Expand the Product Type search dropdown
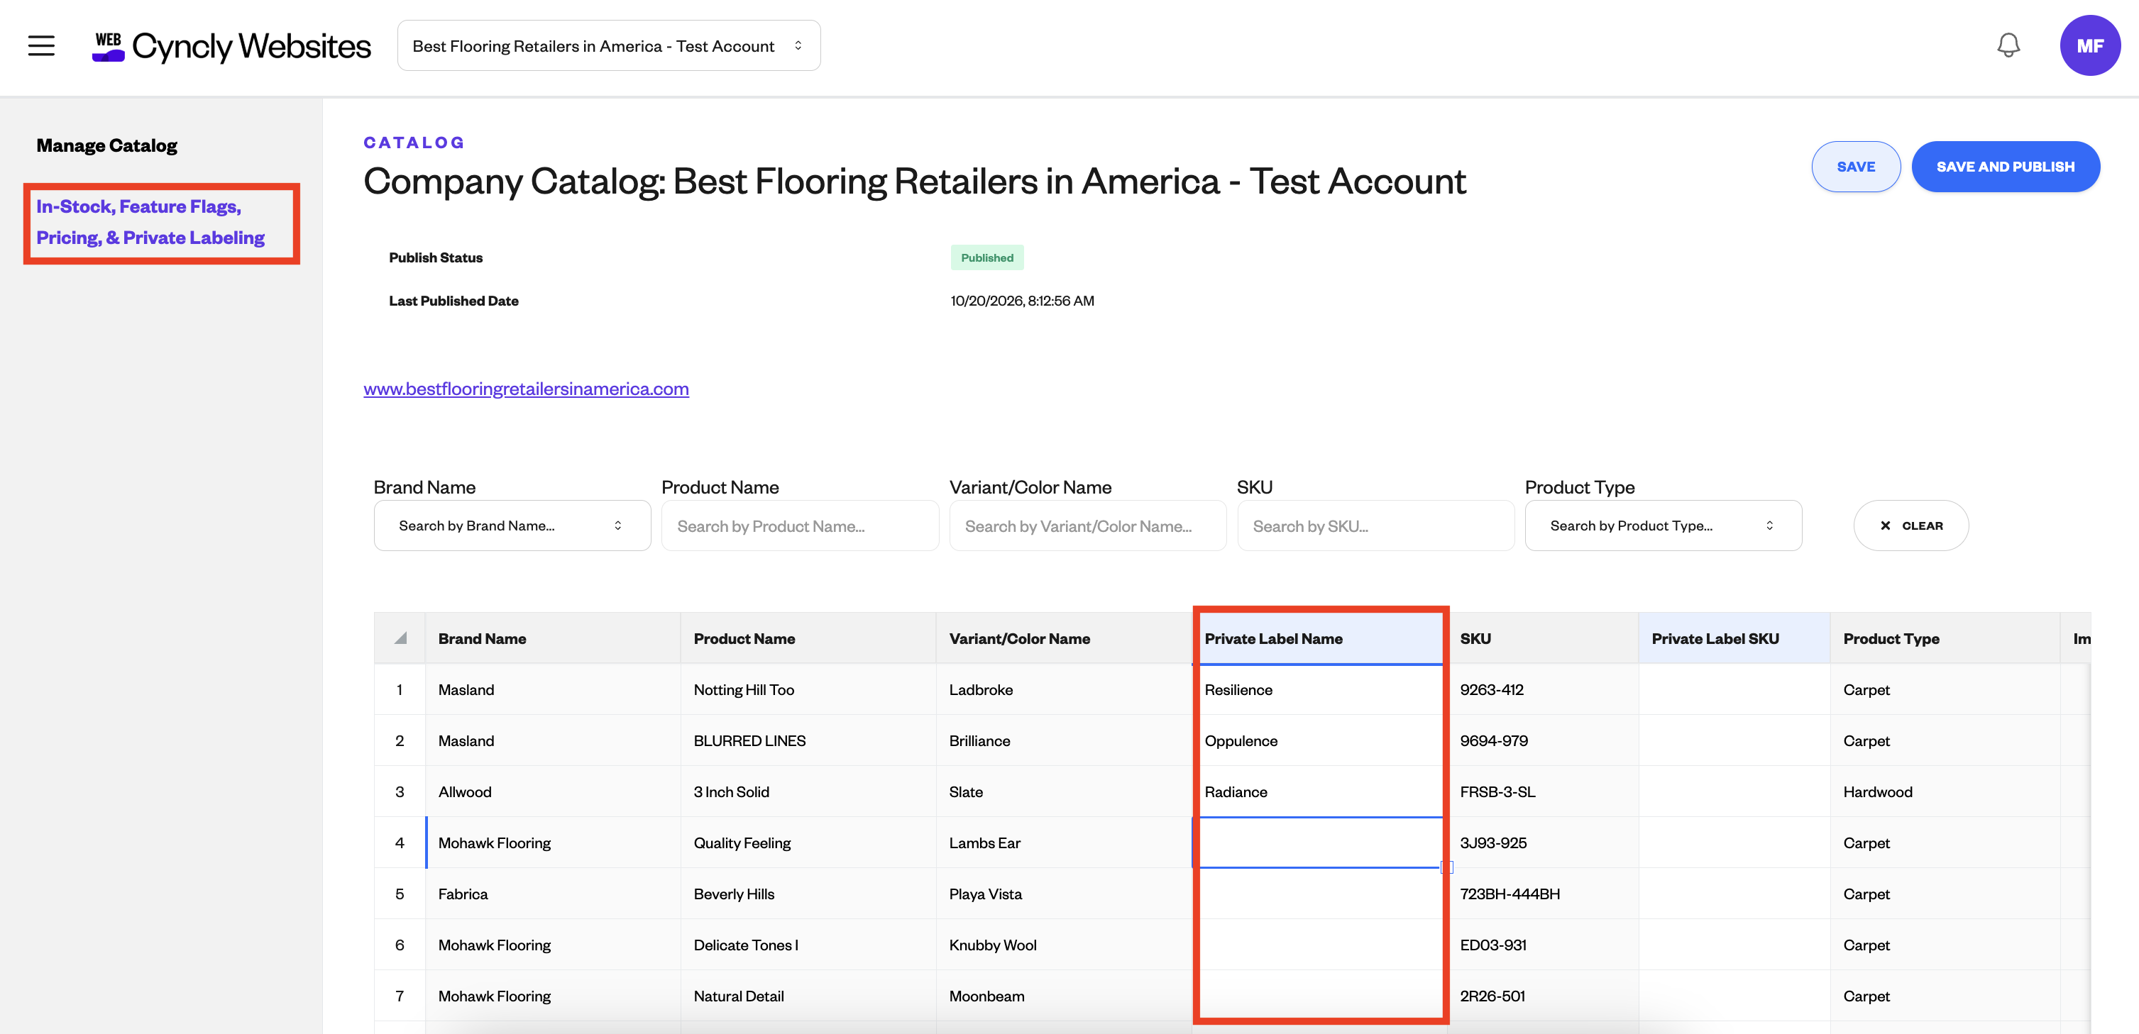Screen dimensions: 2139x1034 pyautogui.click(x=1664, y=526)
